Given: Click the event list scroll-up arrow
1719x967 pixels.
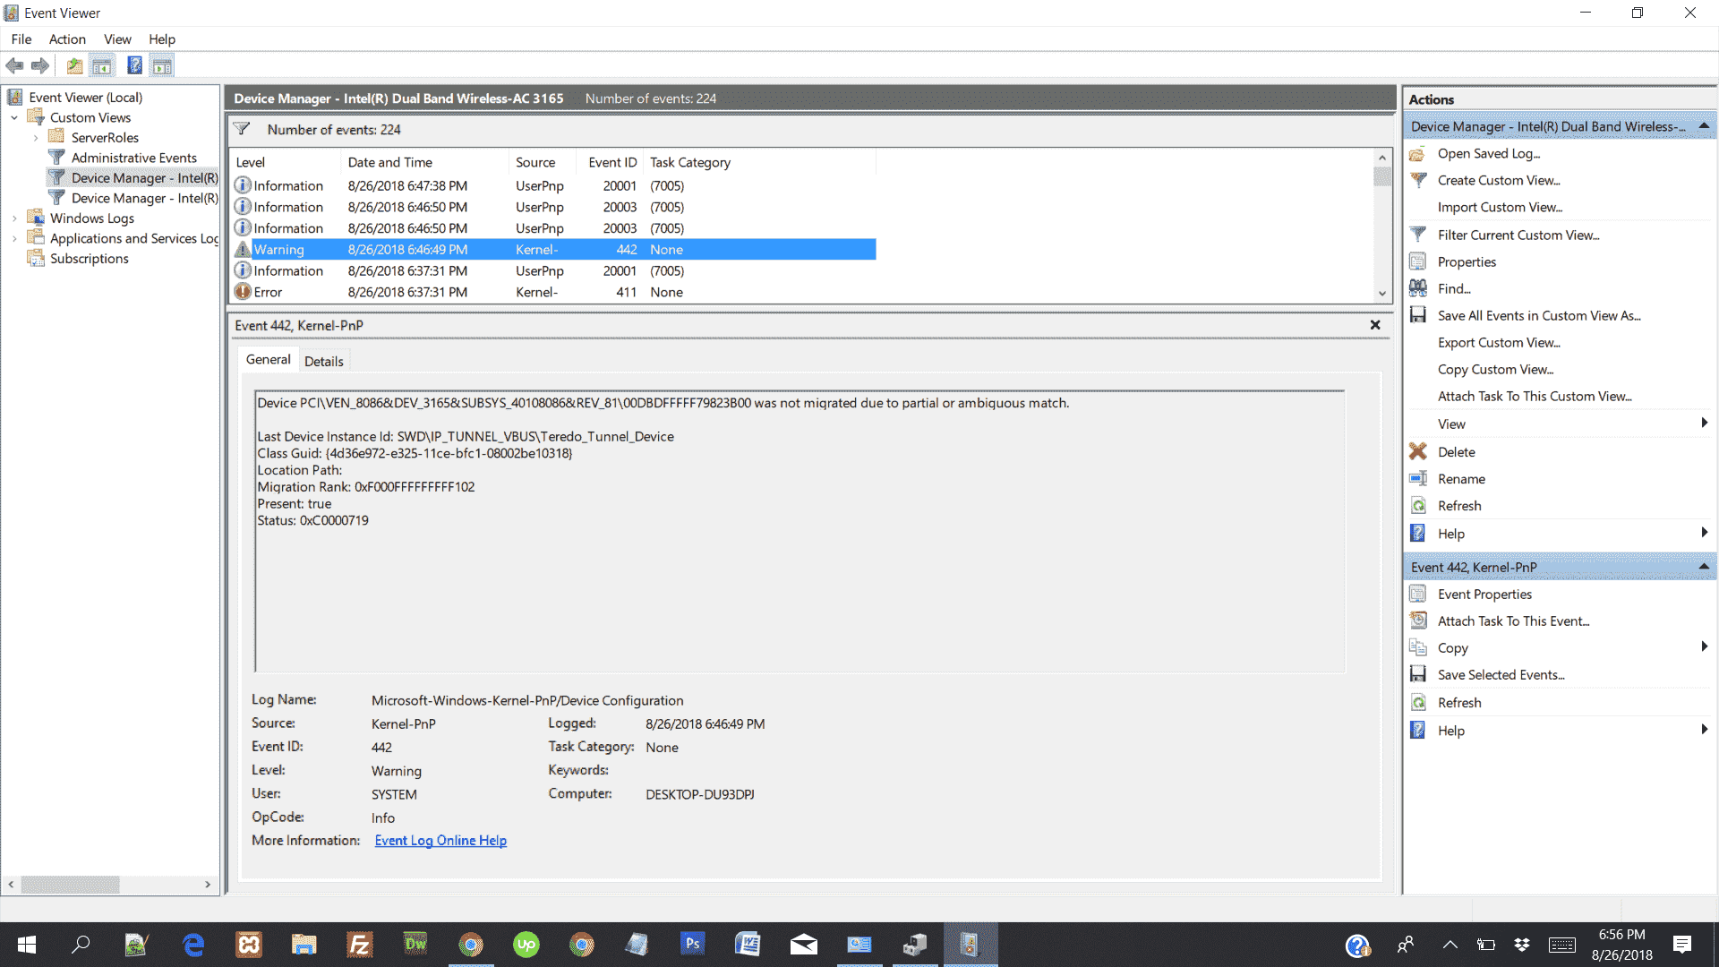Looking at the screenshot, I should click(1382, 158).
